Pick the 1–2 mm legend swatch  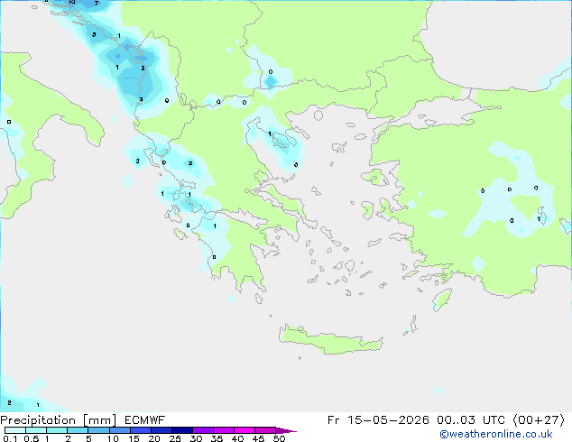(x=57, y=430)
